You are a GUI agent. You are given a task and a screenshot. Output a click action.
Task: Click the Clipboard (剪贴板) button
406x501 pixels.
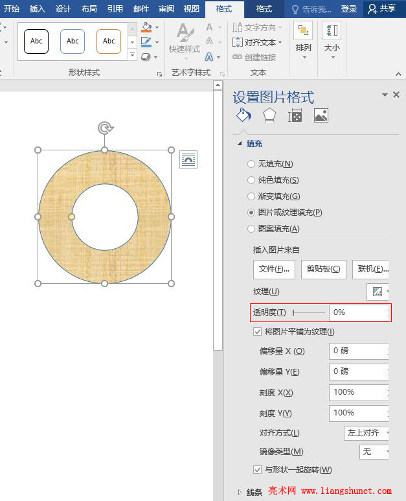tap(324, 270)
